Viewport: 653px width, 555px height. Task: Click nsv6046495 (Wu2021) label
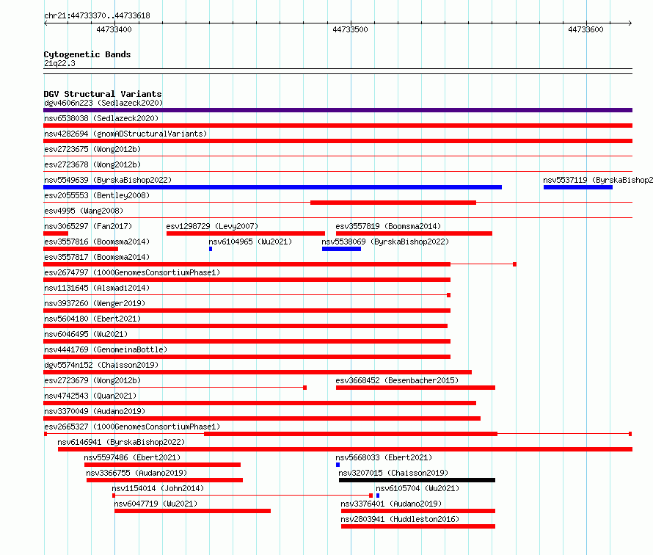point(86,334)
